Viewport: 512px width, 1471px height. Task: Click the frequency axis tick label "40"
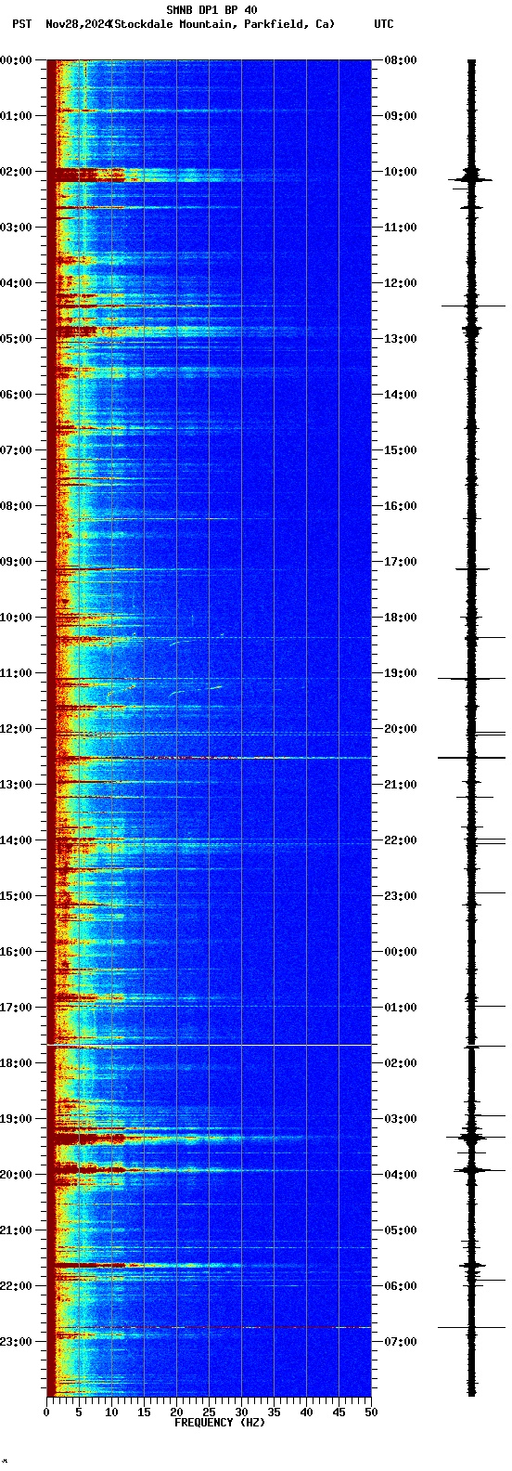click(x=306, y=1412)
